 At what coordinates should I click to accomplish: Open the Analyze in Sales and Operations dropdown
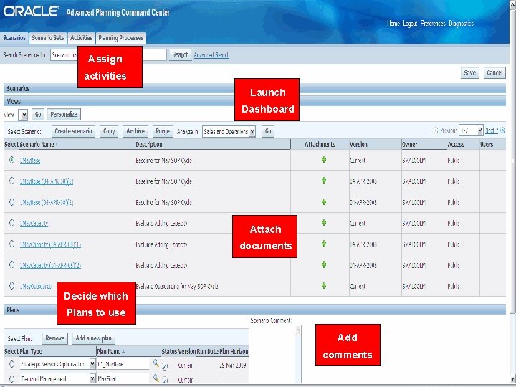coord(229,132)
